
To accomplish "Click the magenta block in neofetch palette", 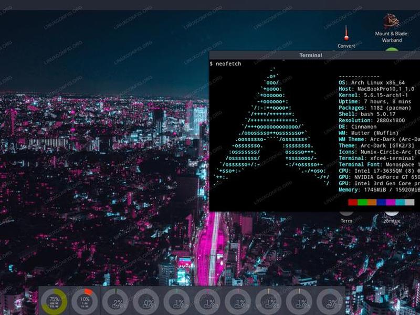I will tap(391, 202).
